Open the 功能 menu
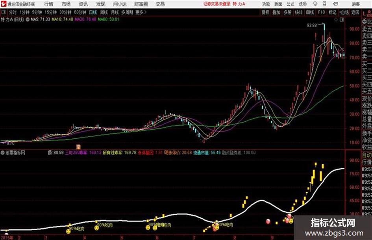Viewport: 372px width, 240px height. tap(266, 4)
